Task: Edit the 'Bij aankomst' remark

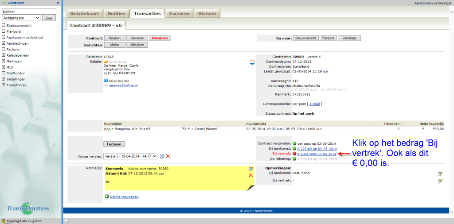Action: (440, 174)
